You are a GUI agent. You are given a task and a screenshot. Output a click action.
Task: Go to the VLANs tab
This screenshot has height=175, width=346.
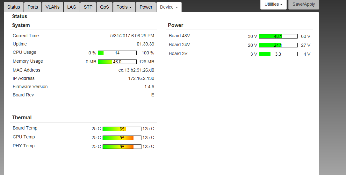pyautogui.click(x=53, y=7)
